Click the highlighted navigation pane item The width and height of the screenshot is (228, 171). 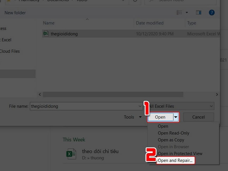click(x=18, y=74)
